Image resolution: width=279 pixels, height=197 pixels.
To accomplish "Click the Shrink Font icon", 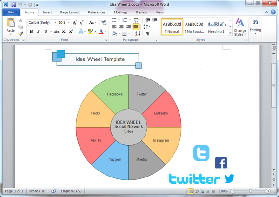I will 81,23.
